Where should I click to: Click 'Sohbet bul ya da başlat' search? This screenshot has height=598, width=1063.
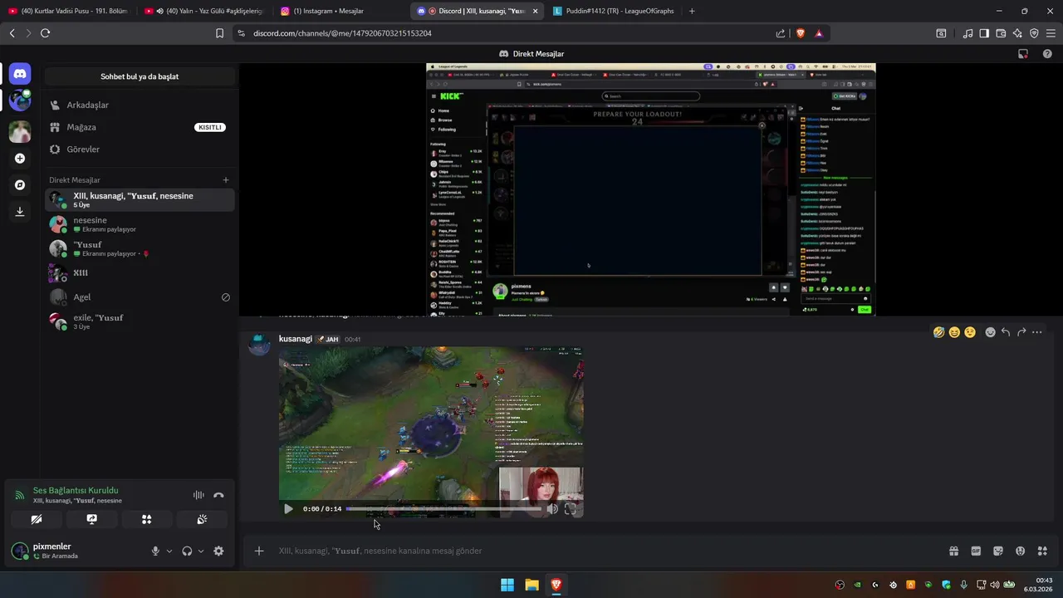140,76
